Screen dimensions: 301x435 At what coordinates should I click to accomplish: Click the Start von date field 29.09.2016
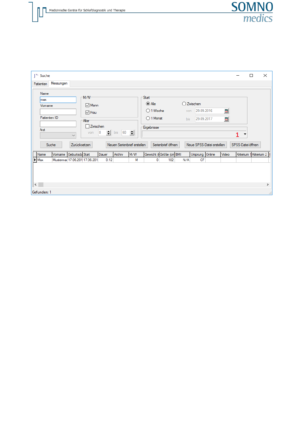coord(209,111)
